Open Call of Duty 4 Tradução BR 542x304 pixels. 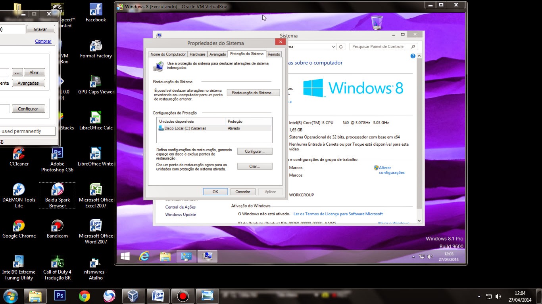(57, 268)
